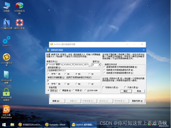Click the cancel button in mount dialog
The width and height of the screenshot is (171, 128).
coord(139,91)
